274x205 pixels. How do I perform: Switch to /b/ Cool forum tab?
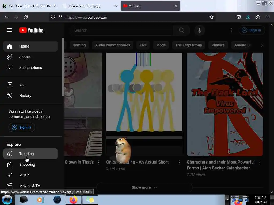(30, 6)
